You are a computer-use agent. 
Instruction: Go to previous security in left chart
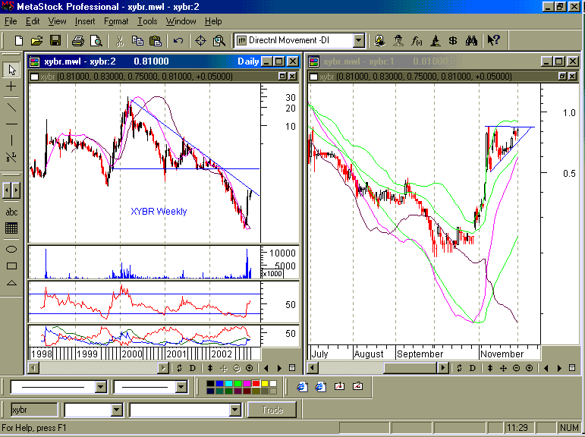click(266, 368)
